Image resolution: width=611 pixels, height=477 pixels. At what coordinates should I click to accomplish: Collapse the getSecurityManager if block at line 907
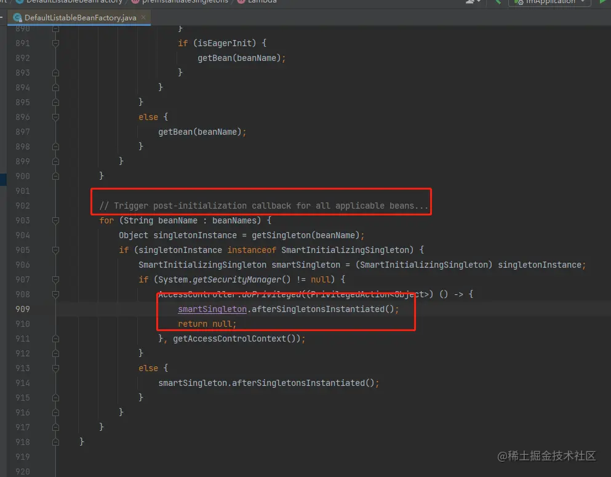[56, 279]
